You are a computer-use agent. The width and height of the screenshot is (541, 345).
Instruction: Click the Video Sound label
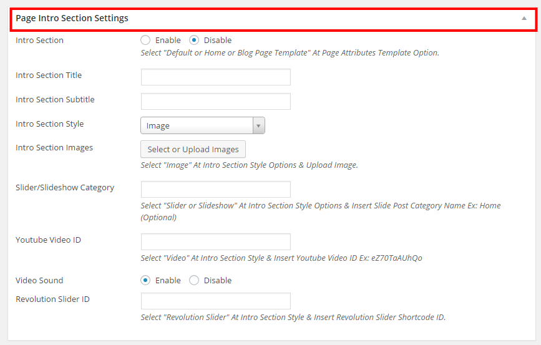tap(39, 280)
